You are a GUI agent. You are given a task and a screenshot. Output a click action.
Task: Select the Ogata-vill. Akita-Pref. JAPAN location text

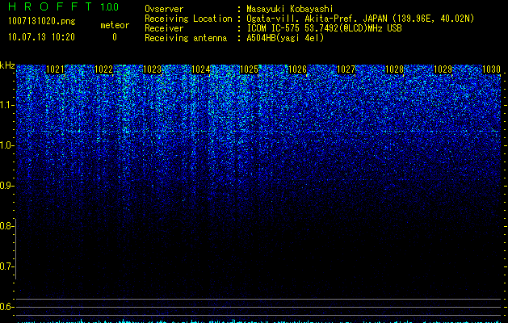tap(360, 19)
